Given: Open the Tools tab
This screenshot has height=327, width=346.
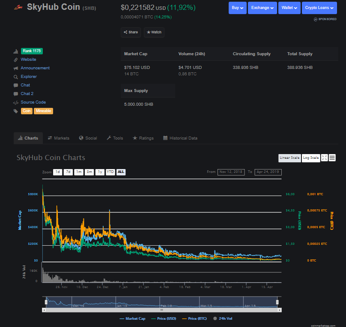Looking at the screenshot, I should 115,138.
